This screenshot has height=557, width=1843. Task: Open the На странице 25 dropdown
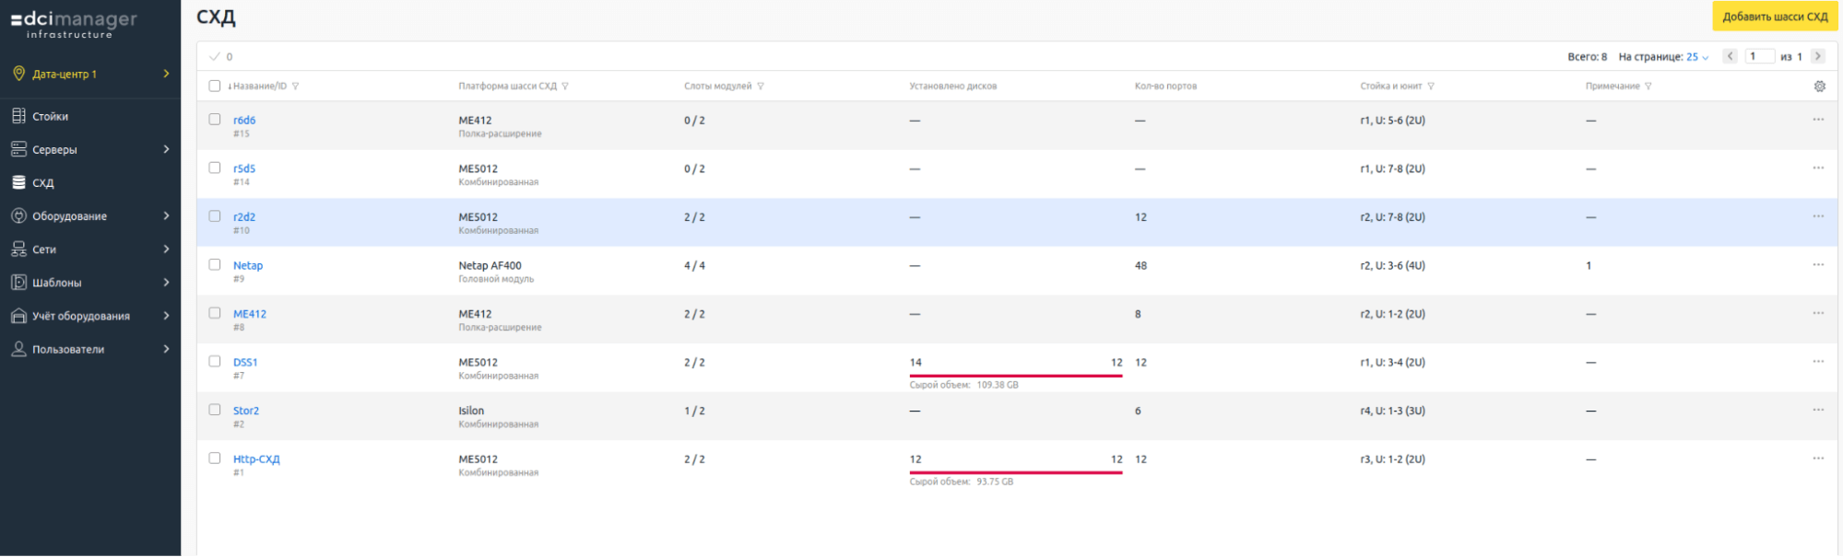pos(1696,57)
